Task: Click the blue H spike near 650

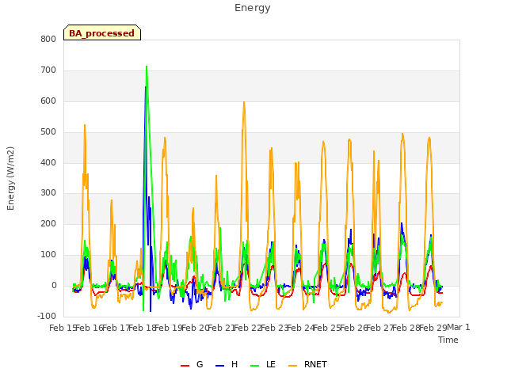Action: pyautogui.click(x=146, y=86)
